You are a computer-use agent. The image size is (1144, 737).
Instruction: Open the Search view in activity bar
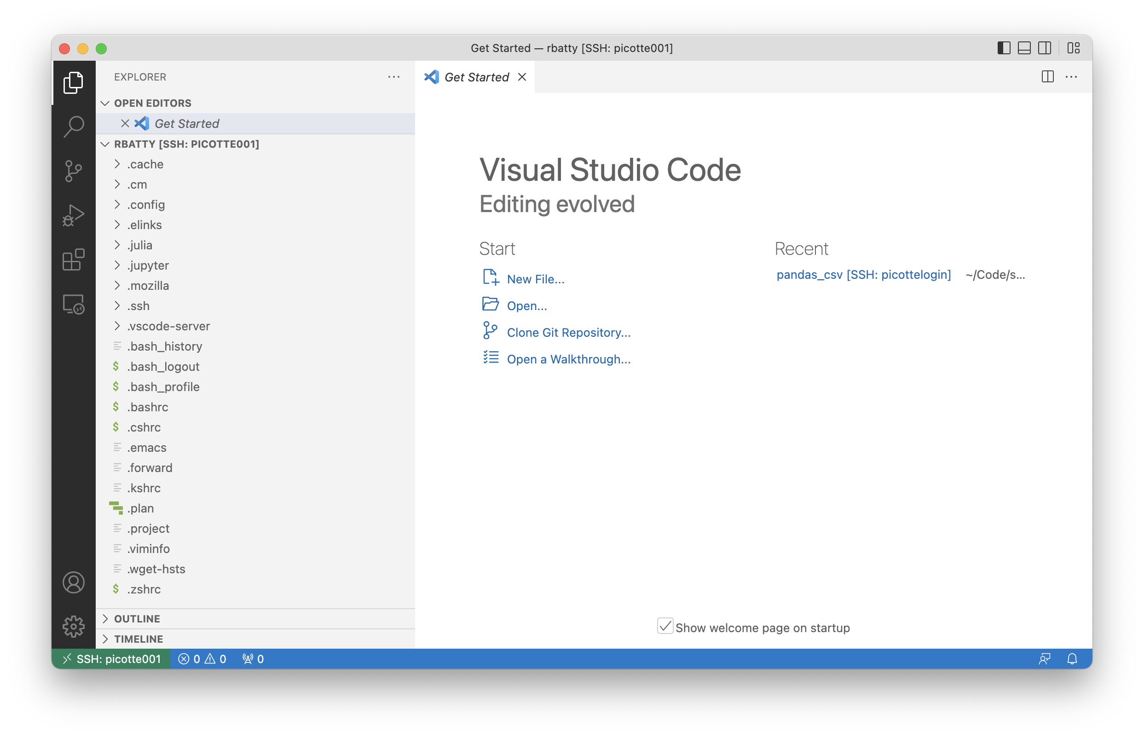coord(73,127)
